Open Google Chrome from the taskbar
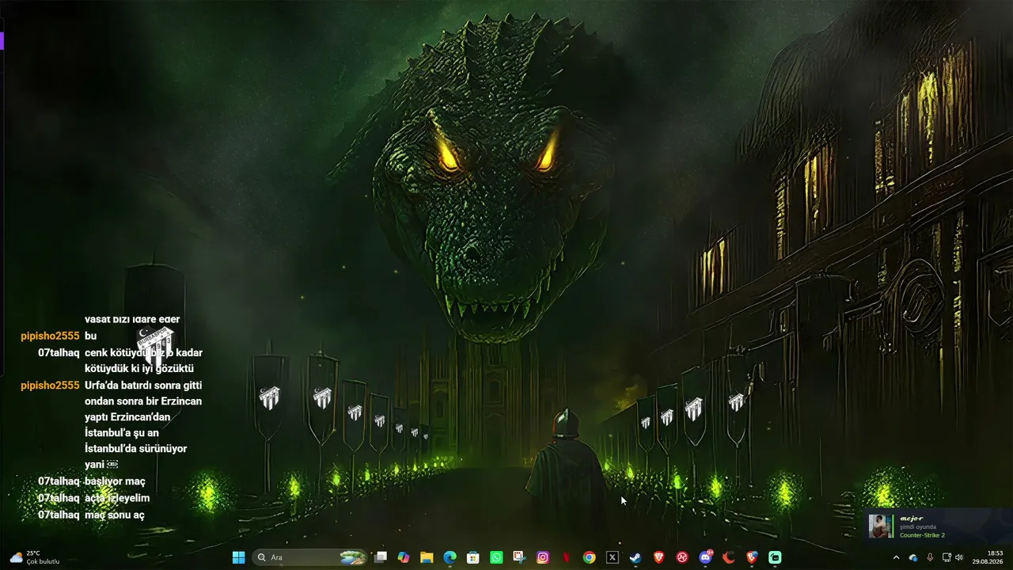Image resolution: width=1013 pixels, height=570 pixels. click(x=589, y=557)
